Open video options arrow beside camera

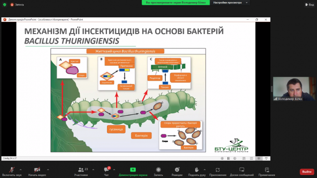(x=48, y=170)
